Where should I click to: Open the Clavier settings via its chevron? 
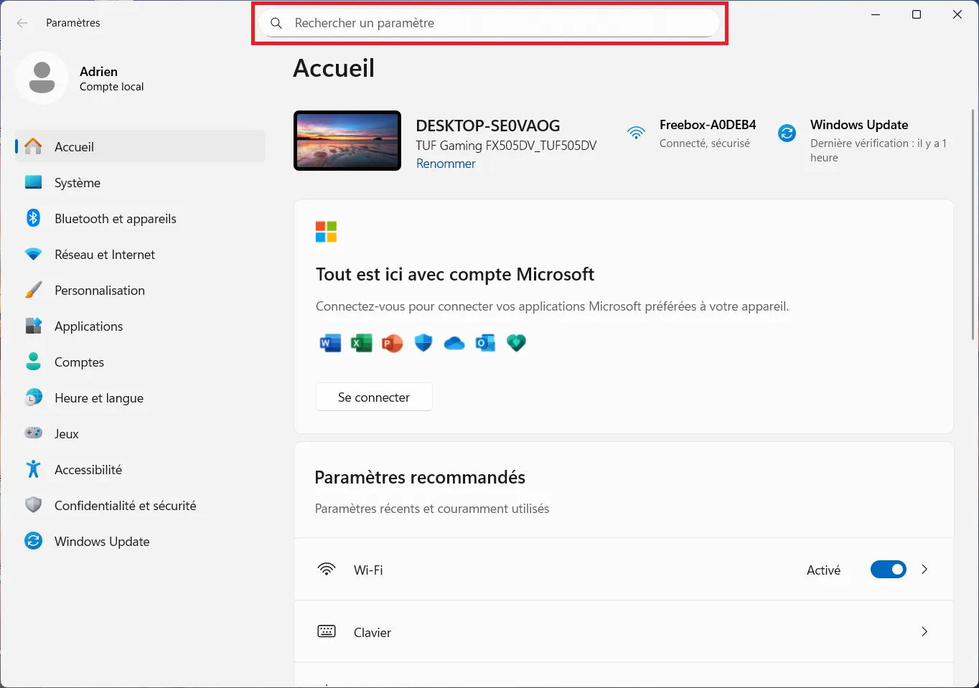(924, 631)
